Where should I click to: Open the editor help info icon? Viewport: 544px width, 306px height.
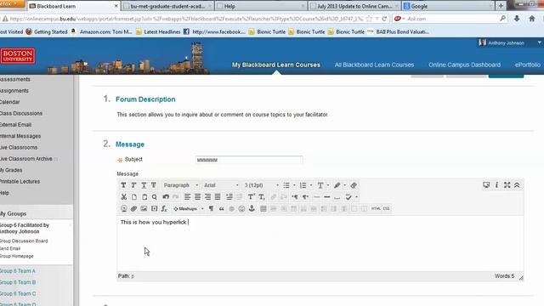coord(496,185)
